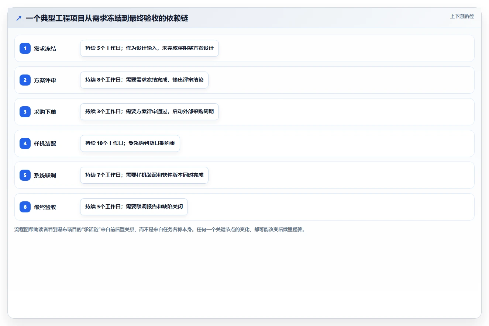Screen dimensions: 489x326
Task: Click the 样机装配 step name
Action: tap(45, 143)
